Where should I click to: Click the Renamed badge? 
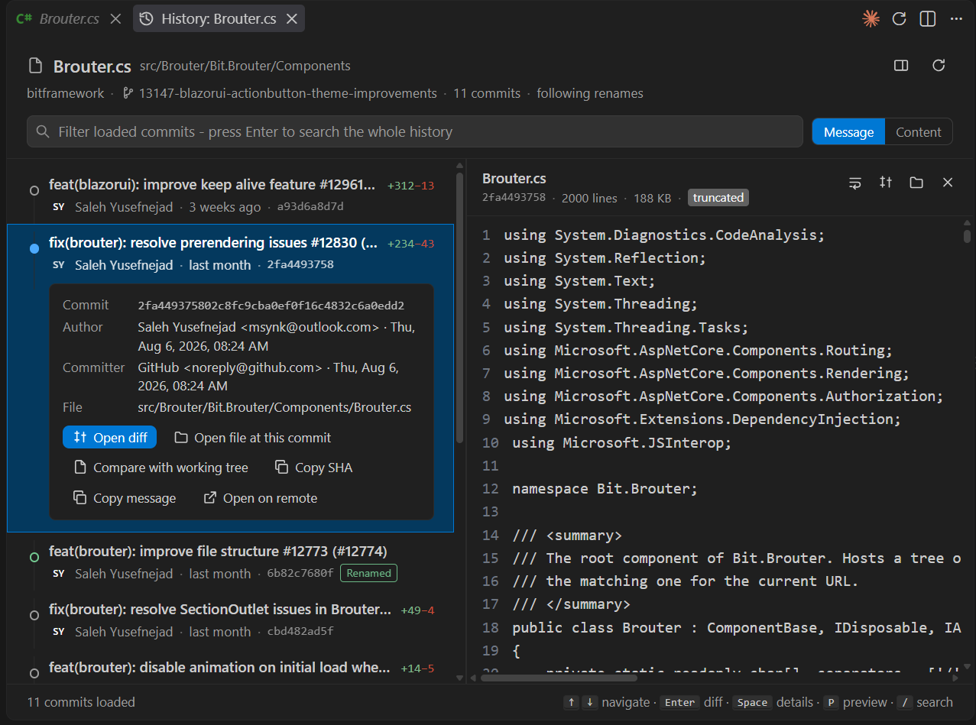(x=368, y=573)
